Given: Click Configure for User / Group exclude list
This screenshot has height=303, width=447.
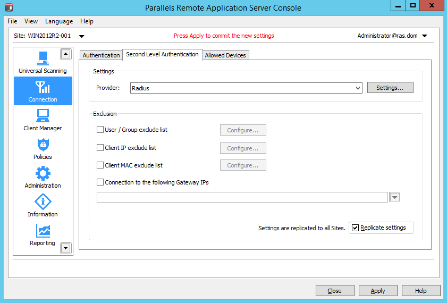Looking at the screenshot, I should (243, 130).
